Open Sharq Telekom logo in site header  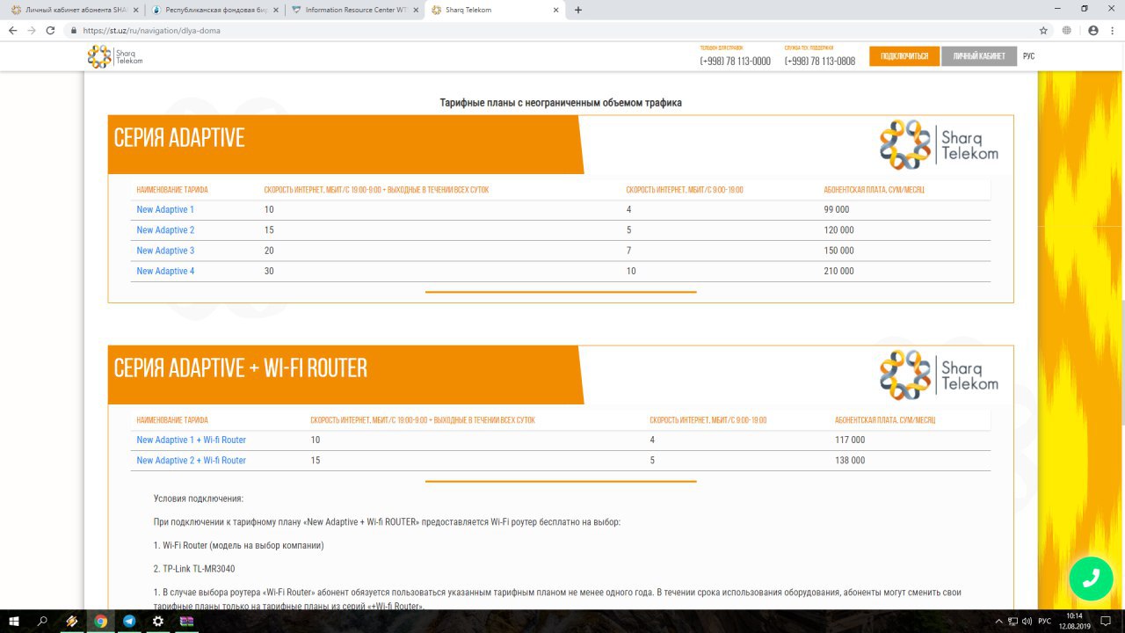coord(115,56)
